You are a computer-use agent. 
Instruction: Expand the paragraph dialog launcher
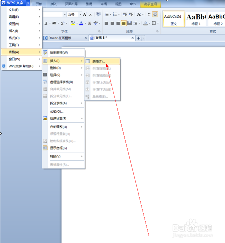point(157,31)
